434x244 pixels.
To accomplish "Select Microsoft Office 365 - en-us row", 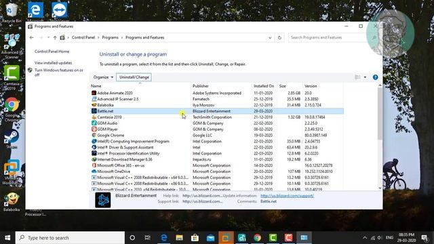I will (217, 165).
